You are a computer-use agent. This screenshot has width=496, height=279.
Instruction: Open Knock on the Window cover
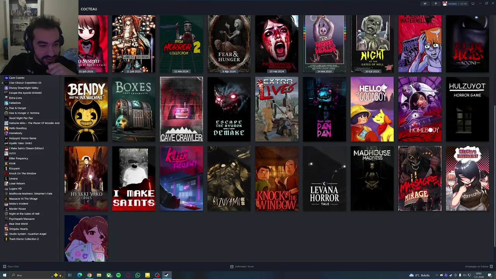(x=277, y=179)
